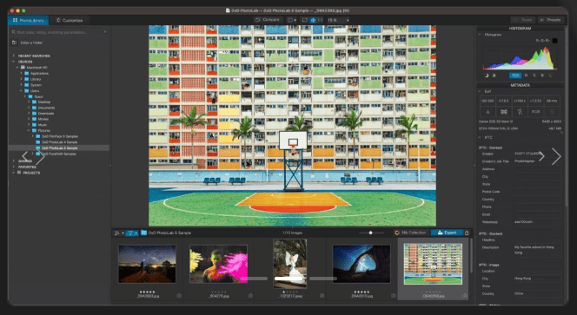Image resolution: width=577 pixels, height=315 pixels.
Task: Click the Index a folder icon
Action: pos(15,43)
